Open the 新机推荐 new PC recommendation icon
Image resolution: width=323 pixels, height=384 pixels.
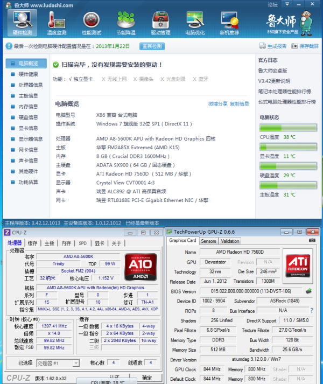(229, 23)
